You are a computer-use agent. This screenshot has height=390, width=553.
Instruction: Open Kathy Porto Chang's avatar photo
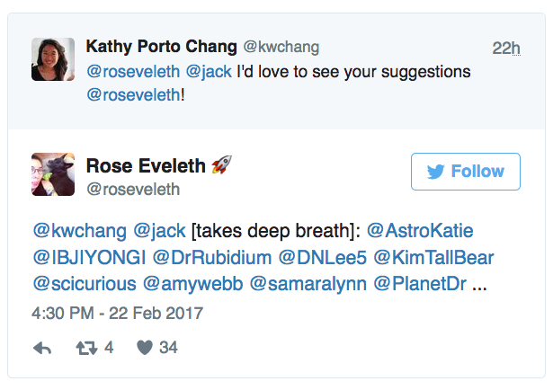(53, 60)
